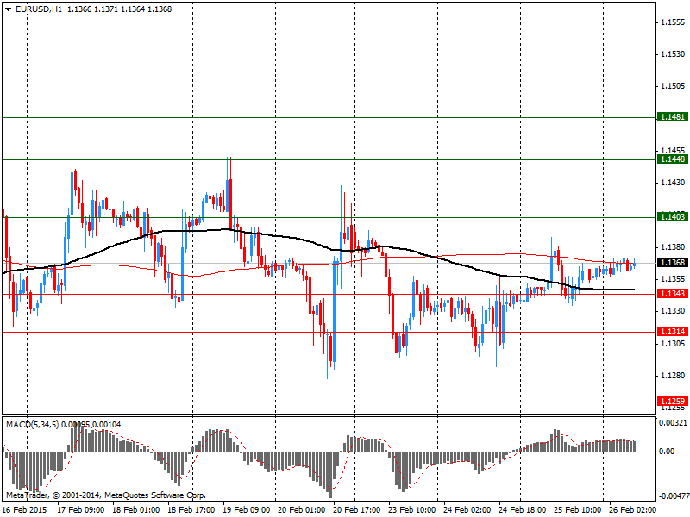Select the 1.1555 price scale value

(674, 22)
